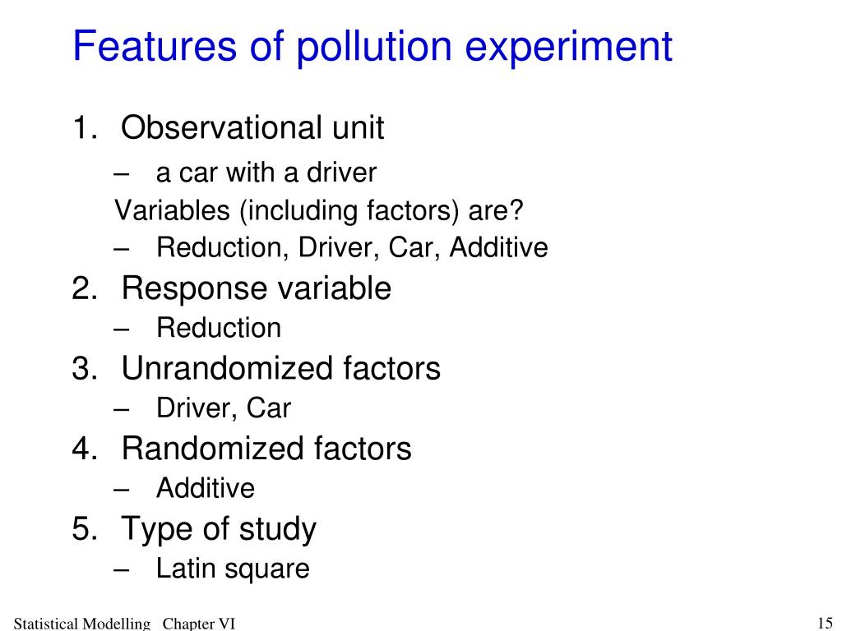The image size is (842, 631).
Task: Click the 'Latin square' bullet
Action: click(x=233, y=569)
